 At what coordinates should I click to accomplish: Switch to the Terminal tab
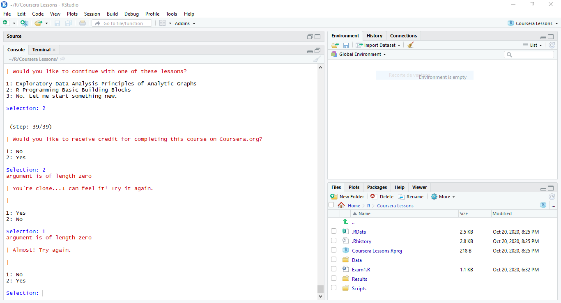click(x=41, y=49)
